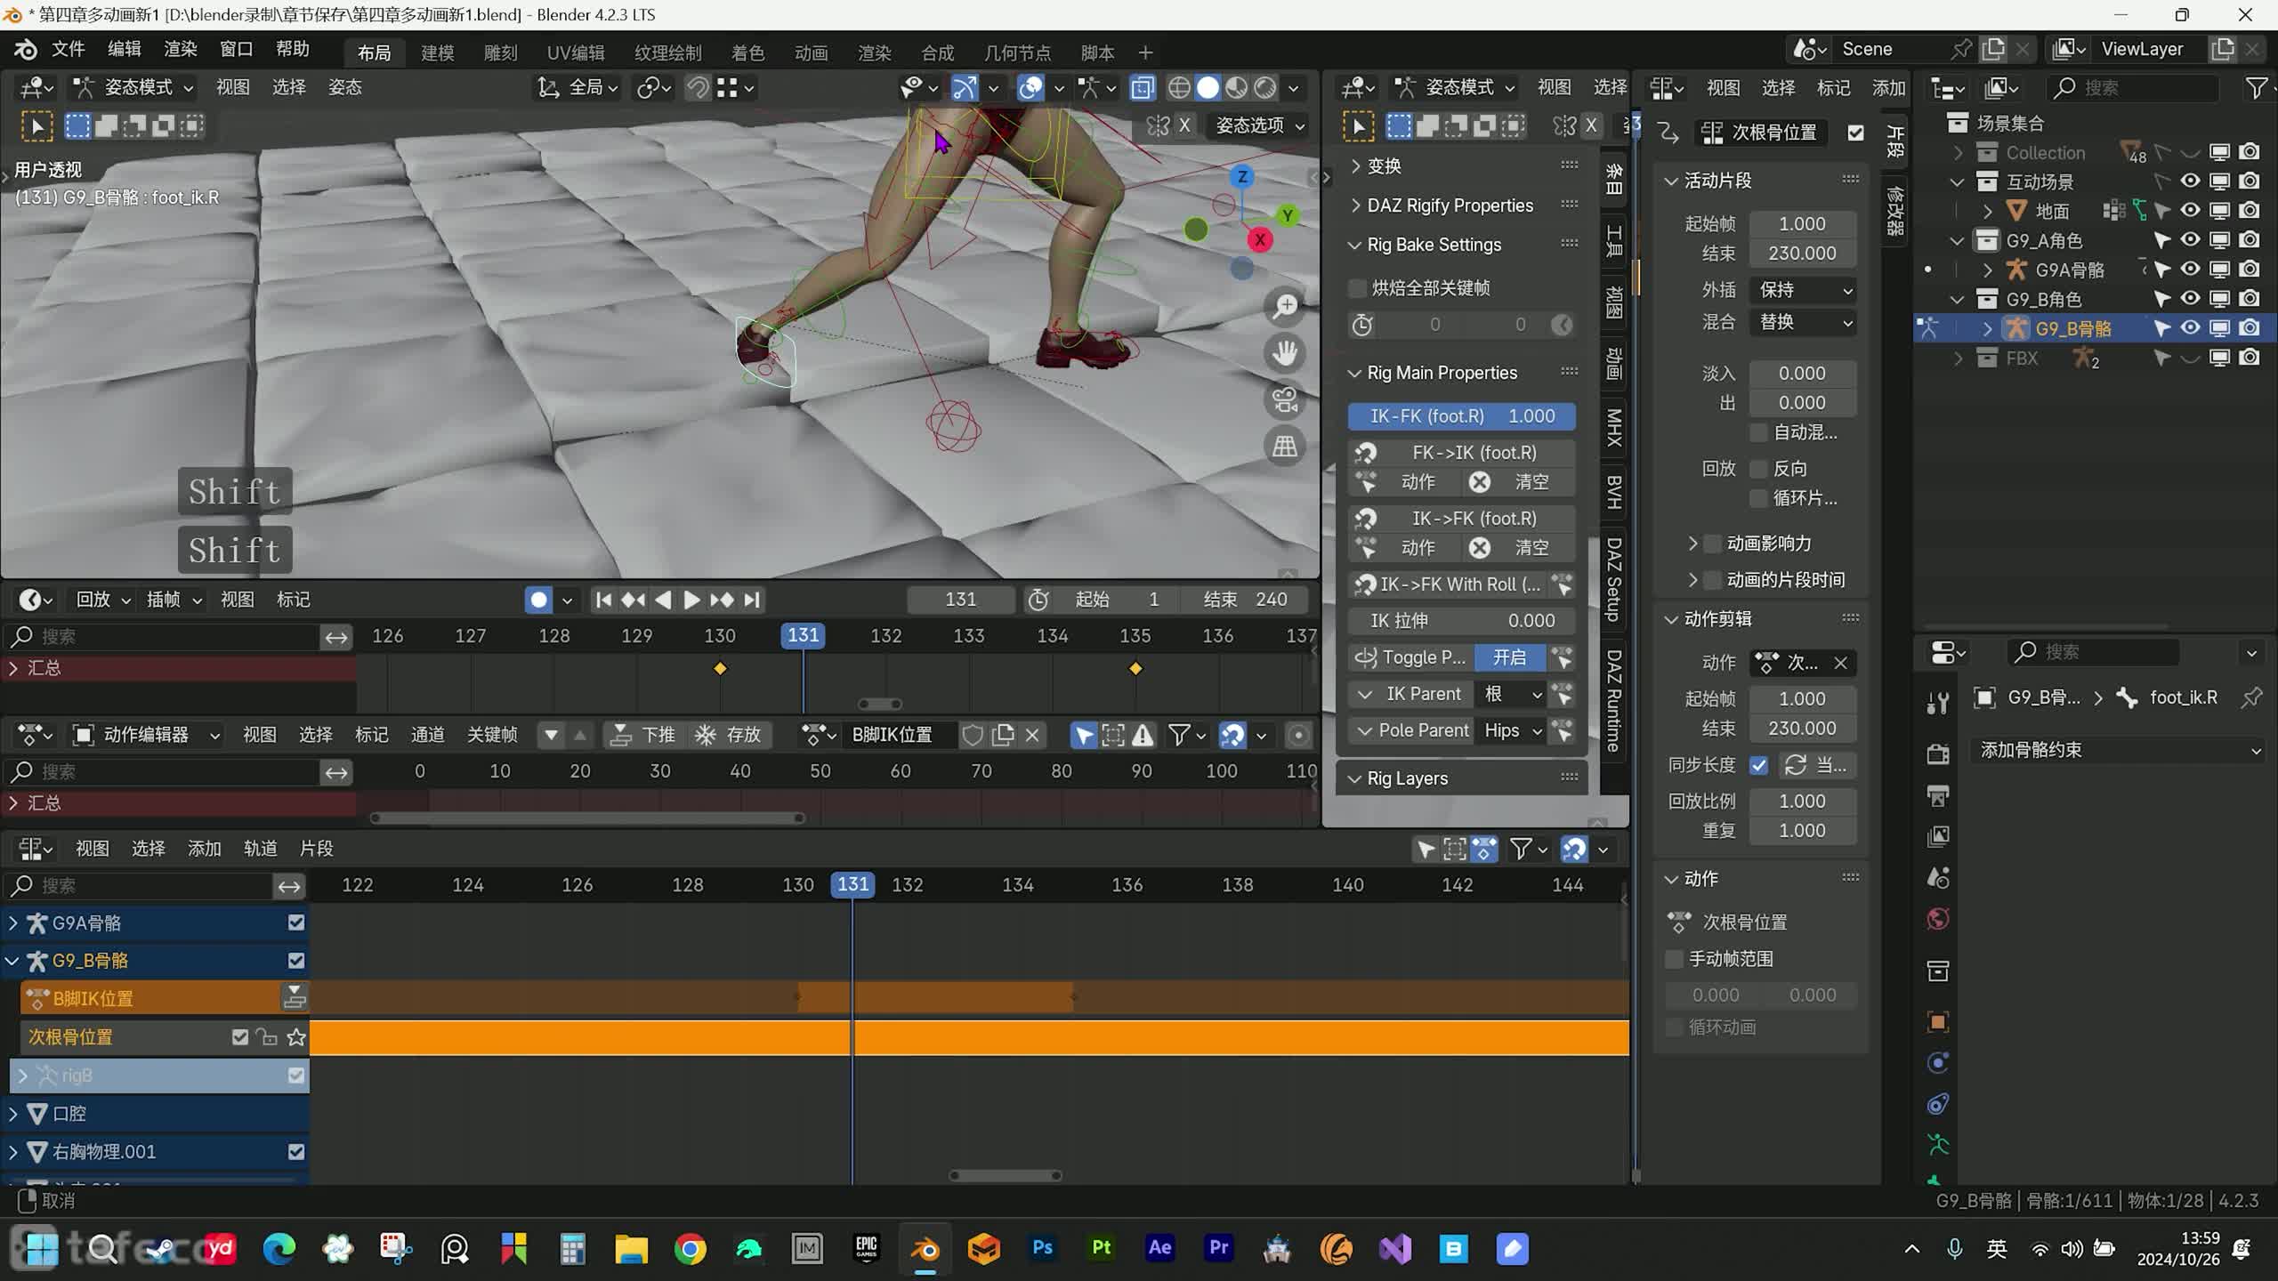
Task: Toggle 同步长度 checkbox
Action: click(1758, 765)
